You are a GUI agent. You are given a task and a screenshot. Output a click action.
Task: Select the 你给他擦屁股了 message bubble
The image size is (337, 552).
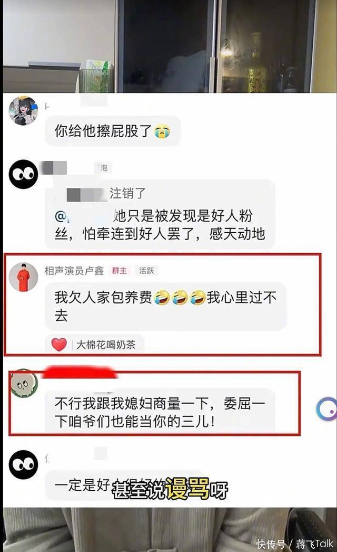113,131
